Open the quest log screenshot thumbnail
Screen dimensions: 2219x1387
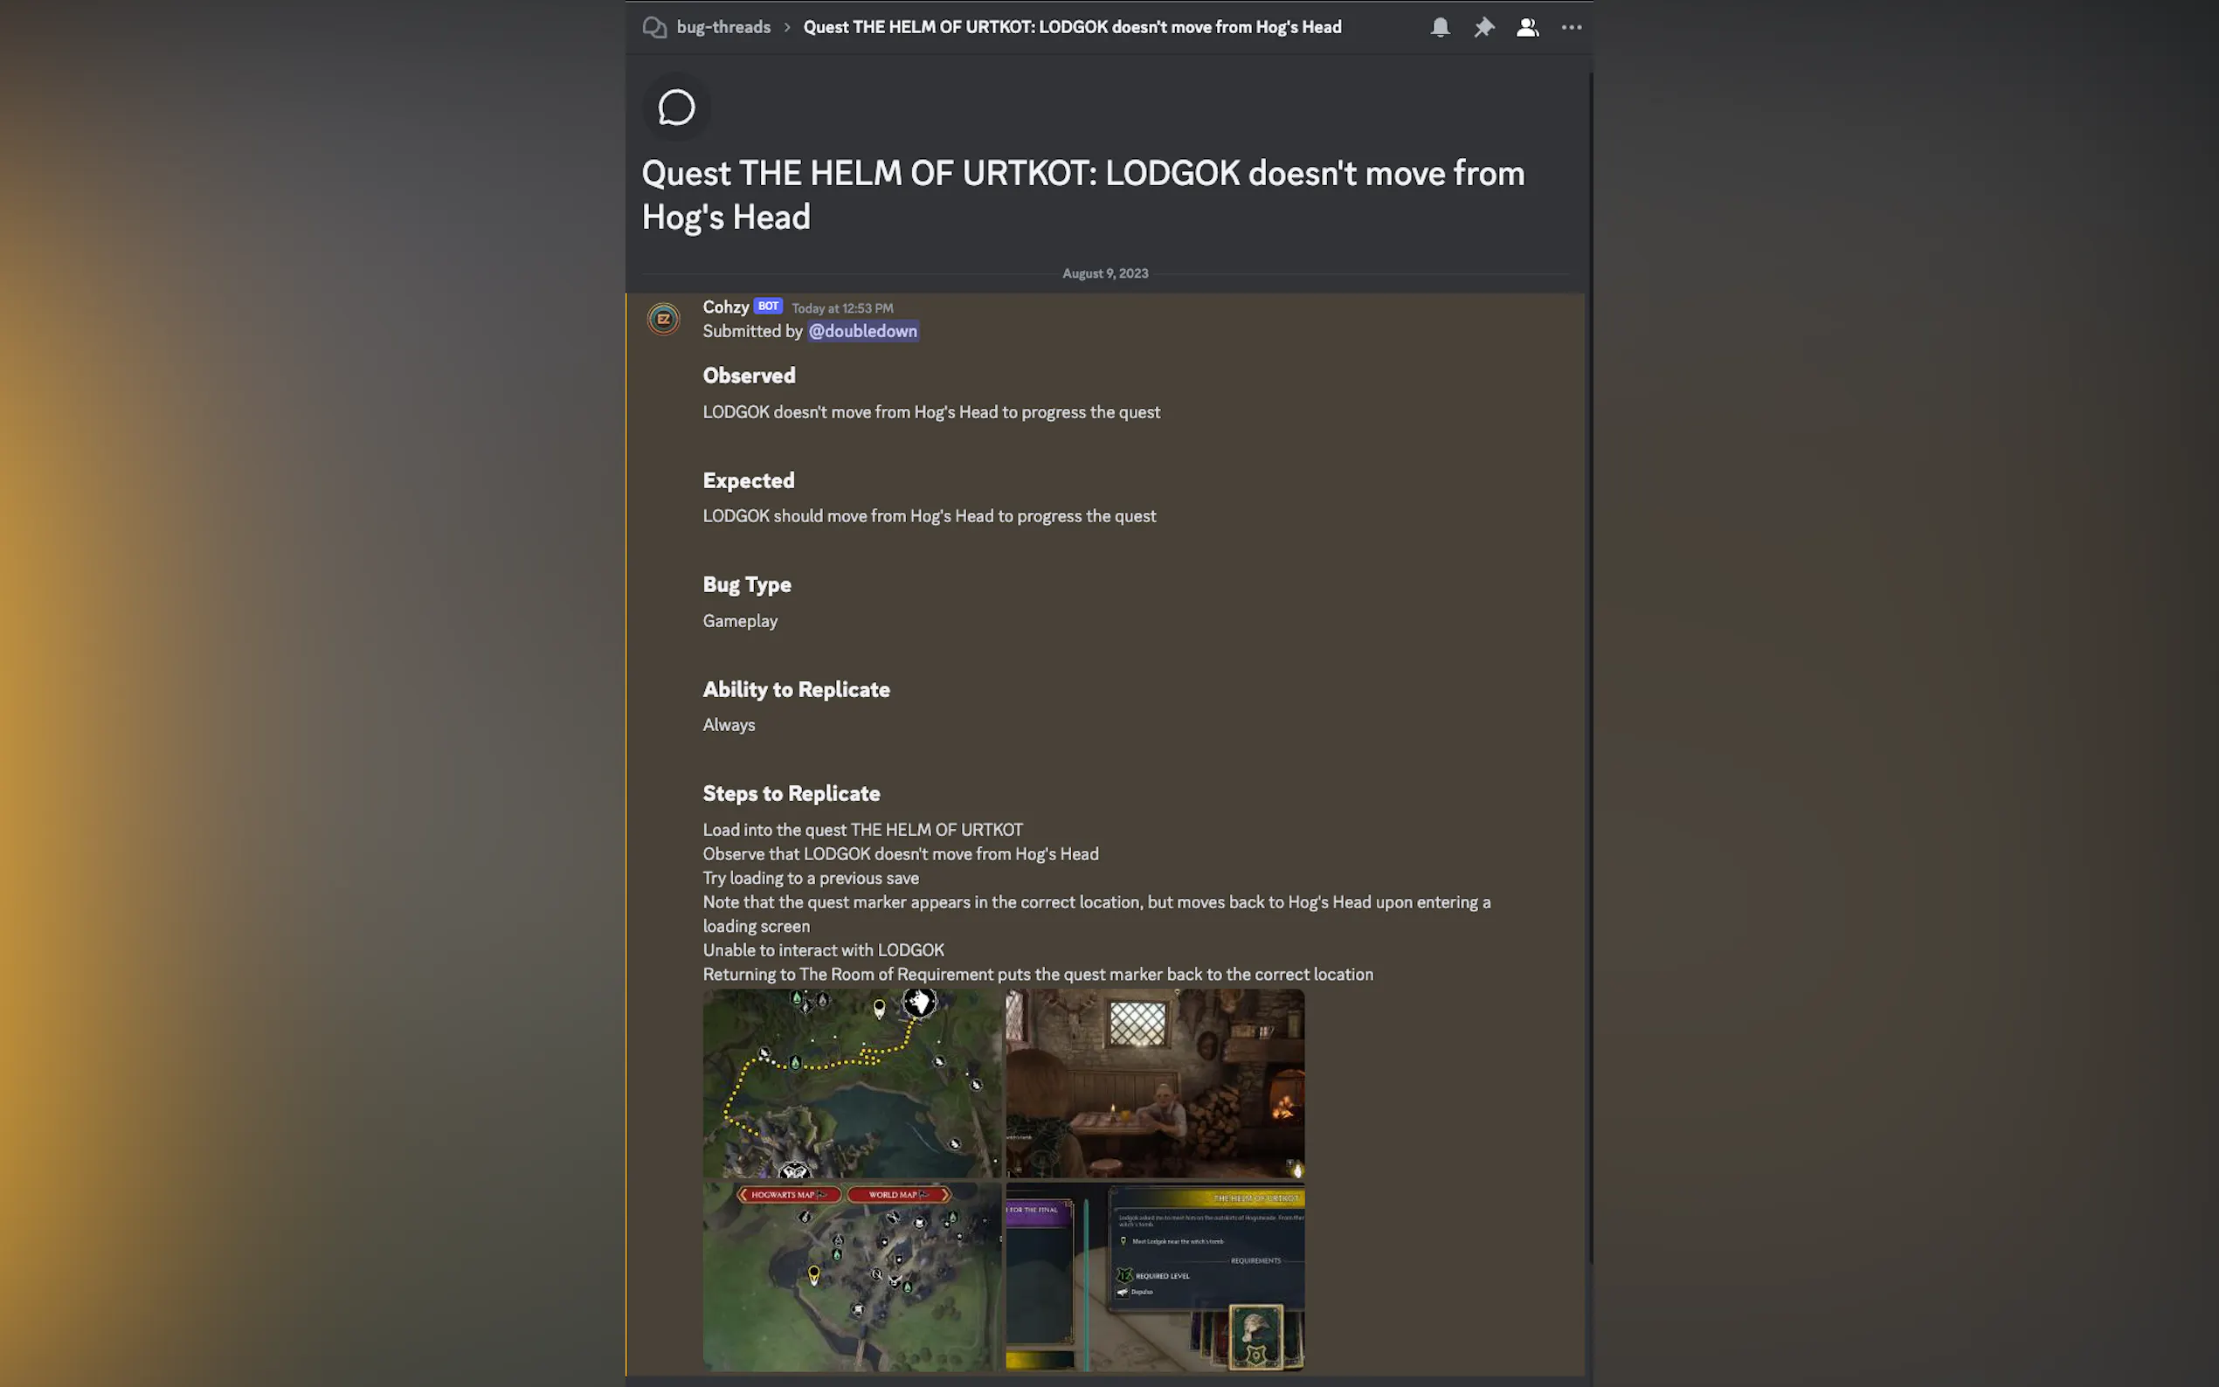coord(1154,1276)
